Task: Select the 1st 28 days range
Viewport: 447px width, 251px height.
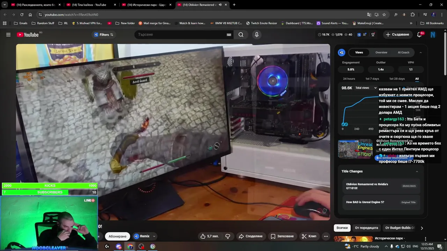Action: click(397, 79)
